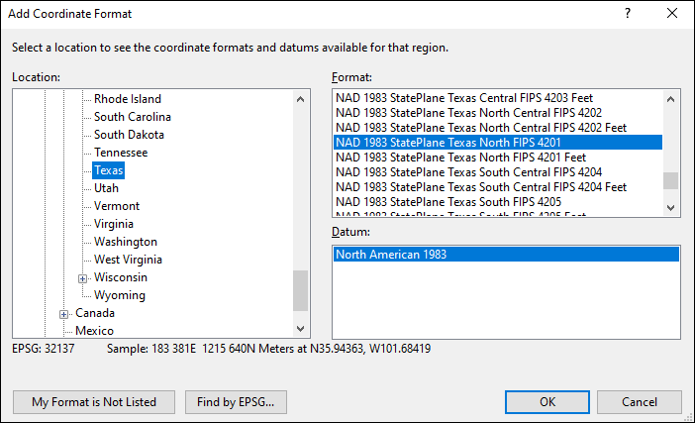Choose Texas South Central FIPS 4204 format

(498, 172)
